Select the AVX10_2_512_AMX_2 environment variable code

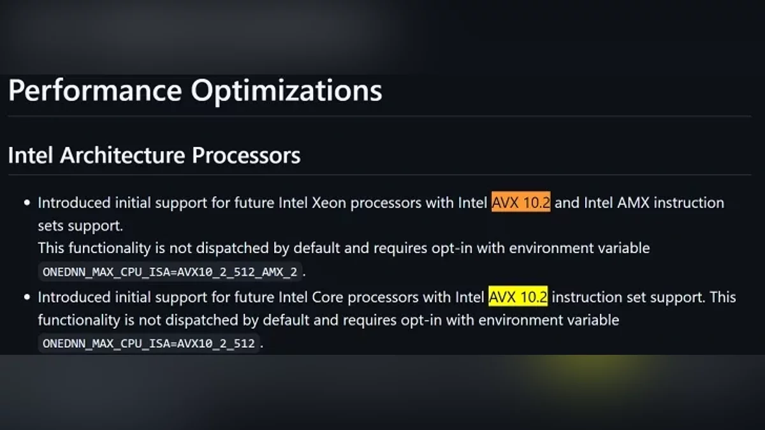pyautogui.click(x=170, y=272)
